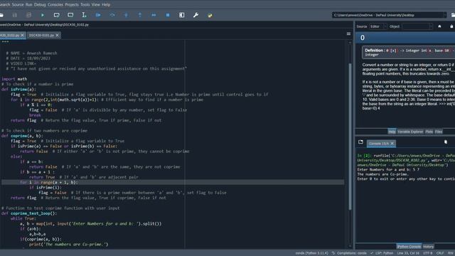Image resolution: width=455 pixels, height=256 pixels.
Task: Click continue execution debug icon
Action: [x=154, y=15]
